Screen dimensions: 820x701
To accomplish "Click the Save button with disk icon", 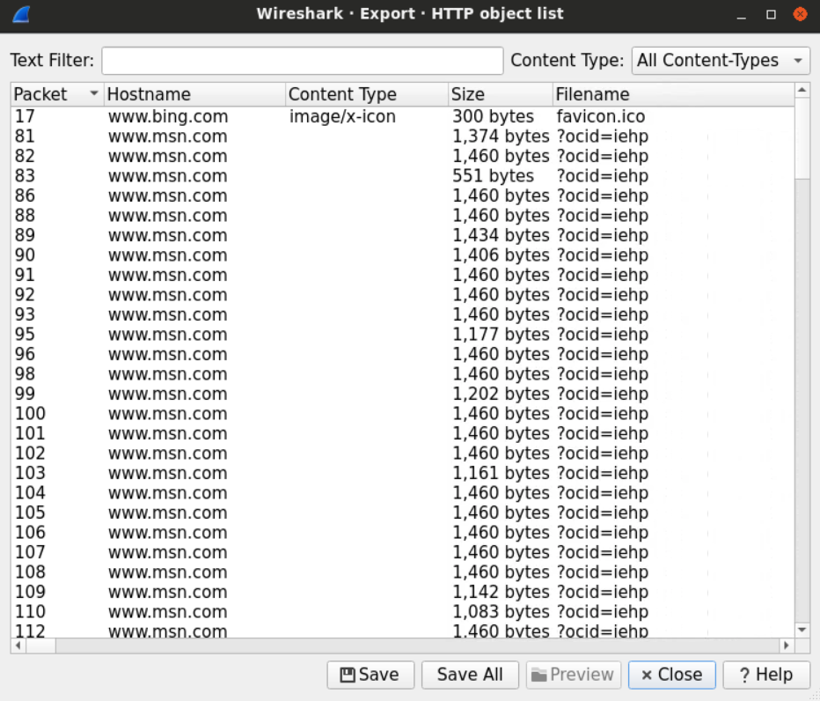I will (x=370, y=675).
